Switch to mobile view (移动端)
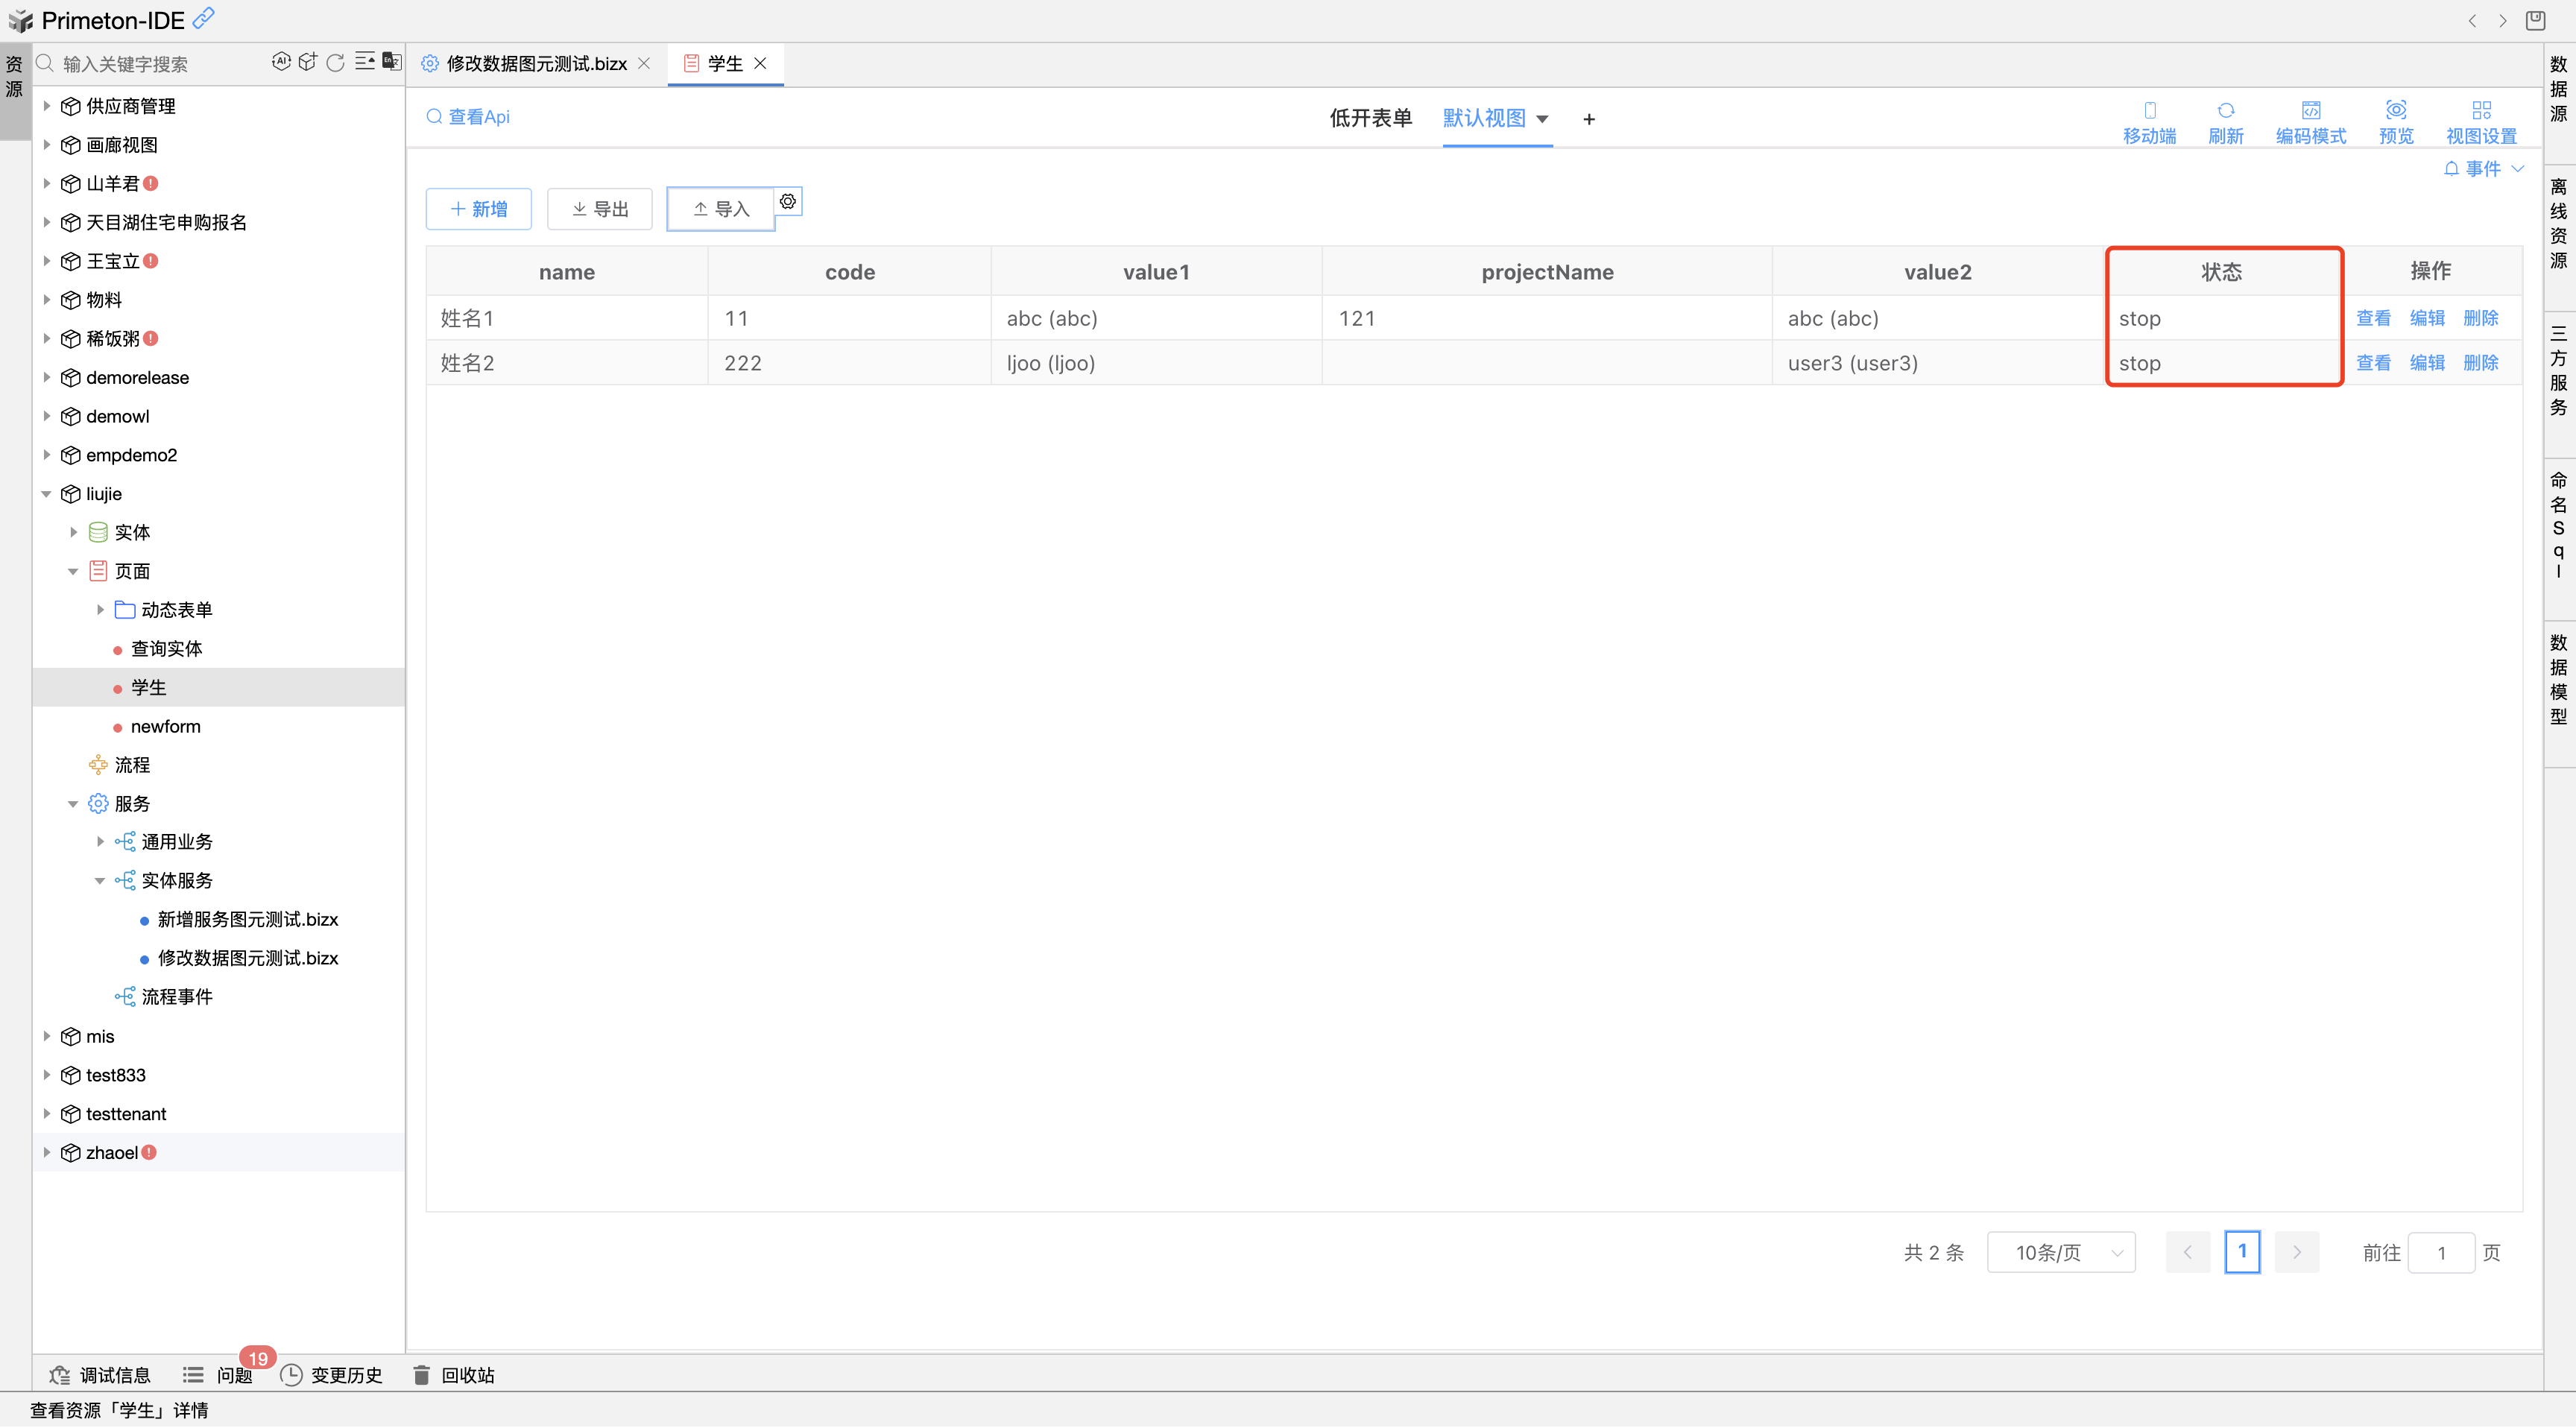2576x1428 pixels. click(x=2149, y=121)
